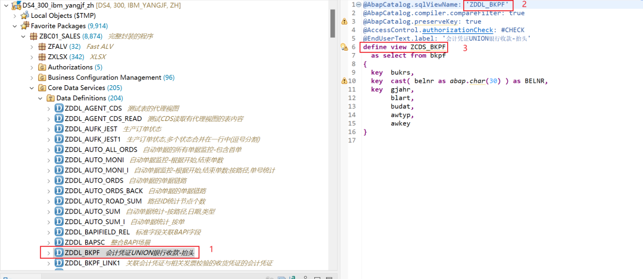Select ZDDL_BAPIFIELD_REL in the tree
The image size is (643, 279).
coord(97,232)
